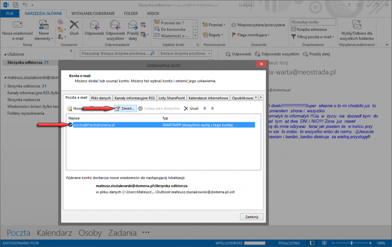Click Prześlij dalej forward icon in ribbon
Screen dimensions: 392x247
(133, 30)
